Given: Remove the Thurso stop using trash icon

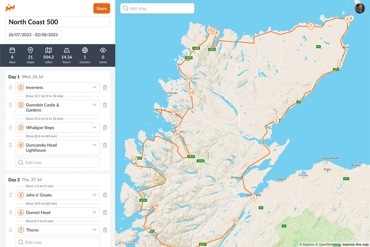Looking at the screenshot, I should click(x=105, y=230).
